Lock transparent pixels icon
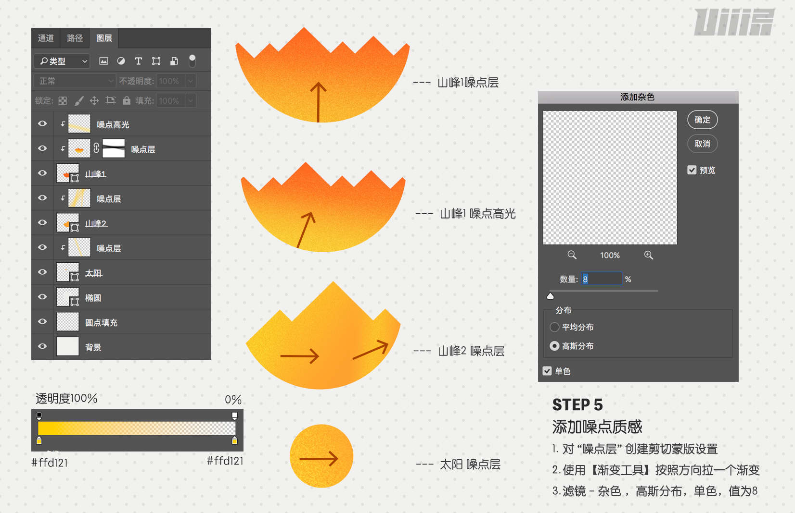 click(63, 100)
